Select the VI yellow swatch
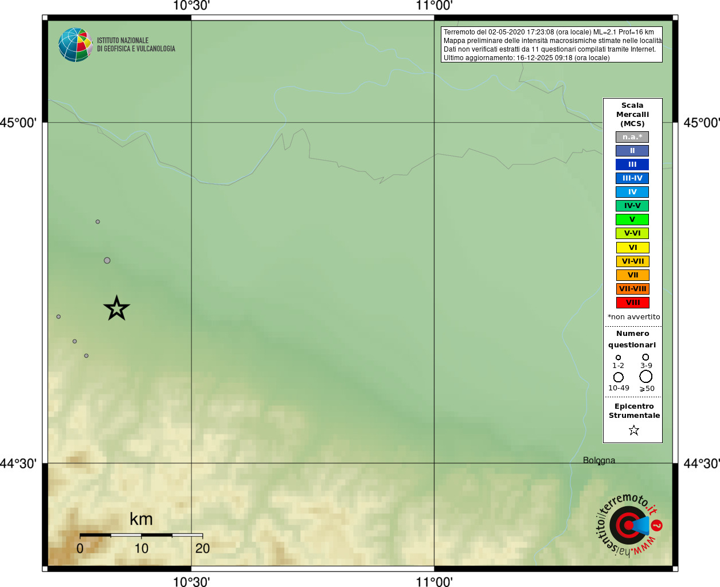This screenshot has height=587, width=720. pos(633,248)
